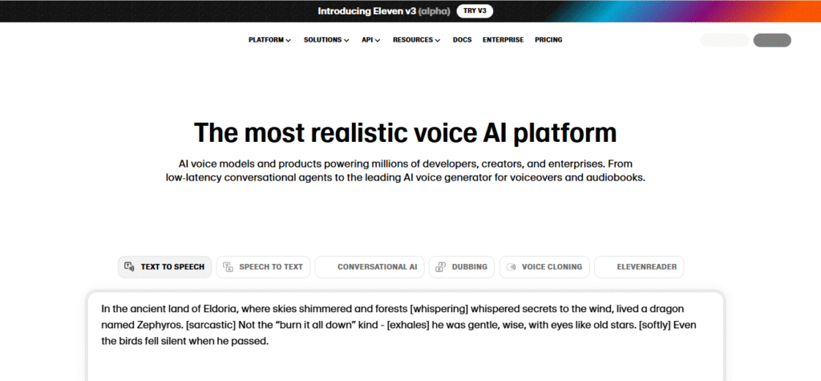
Task: Click the Dubbing tab icon
Action: [x=441, y=267]
